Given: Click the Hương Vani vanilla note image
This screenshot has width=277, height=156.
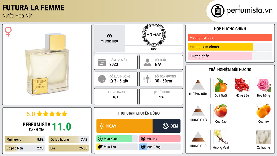Looking at the screenshot, I should pos(221,137).
